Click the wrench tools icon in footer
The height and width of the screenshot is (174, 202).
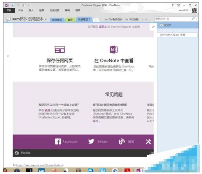click(x=148, y=142)
